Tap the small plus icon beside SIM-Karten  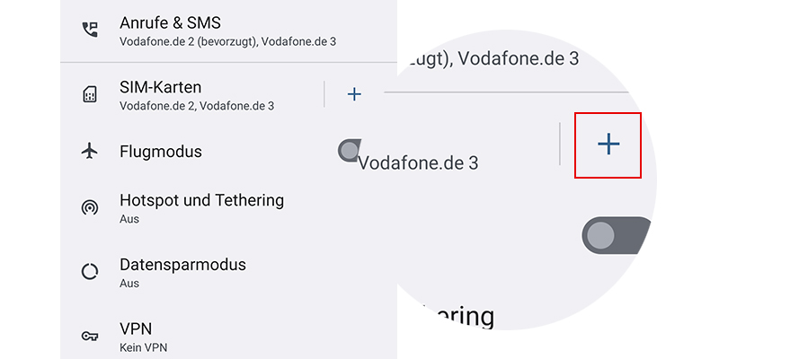pyautogui.click(x=354, y=94)
